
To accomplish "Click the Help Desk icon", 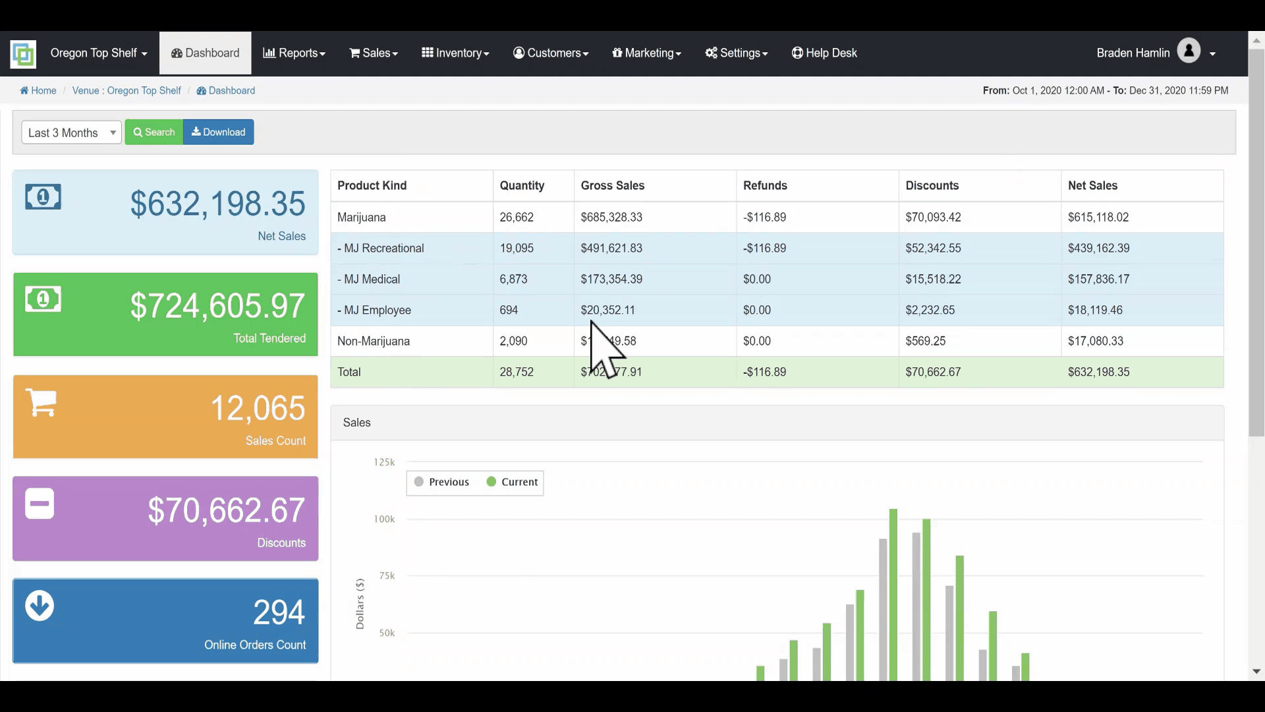I will click(x=796, y=52).
